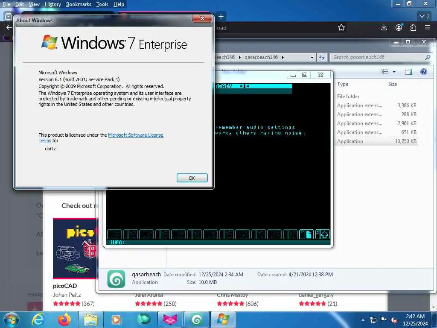
Task: Open Windows Explorer from taskbar
Action: pyautogui.click(x=90, y=319)
